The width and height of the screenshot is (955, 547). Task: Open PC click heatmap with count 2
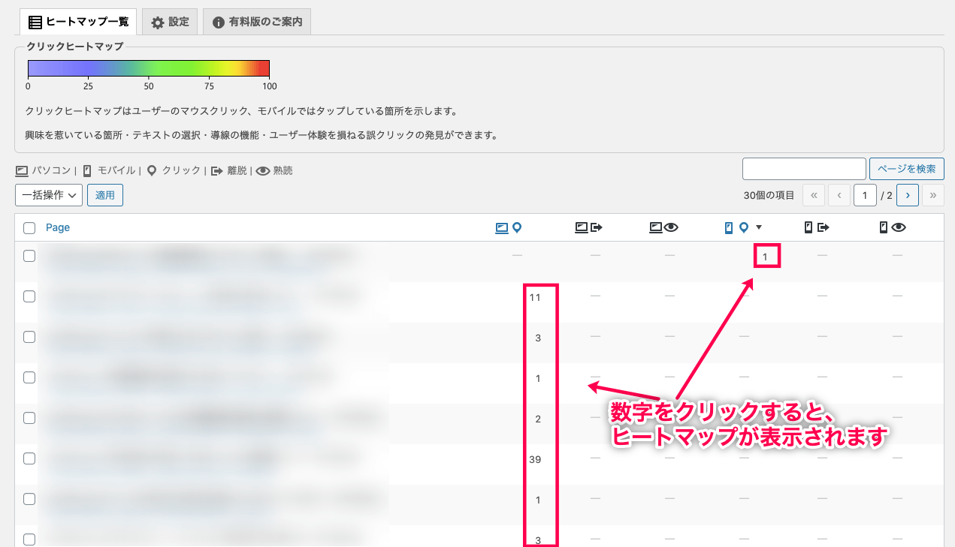(x=538, y=419)
